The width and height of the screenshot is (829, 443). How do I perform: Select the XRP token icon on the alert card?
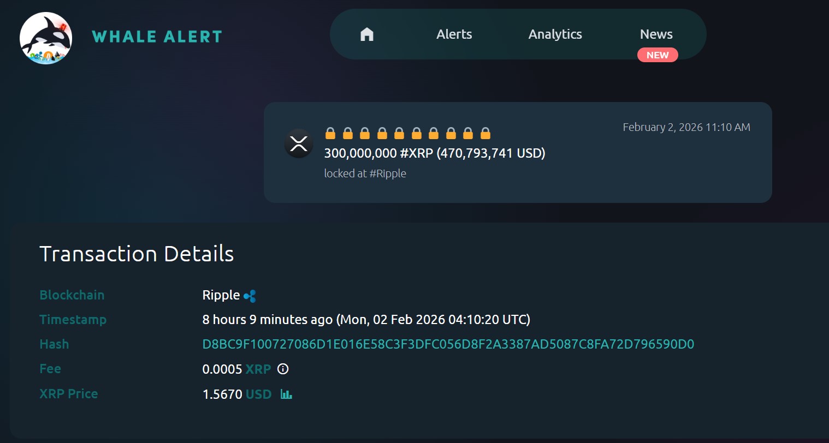pos(298,144)
